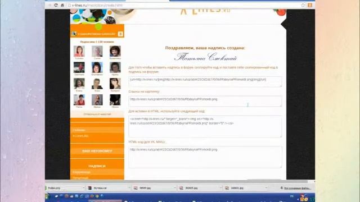
Task: Open second-row right subscriber avatar
Action: [x=115, y=67]
